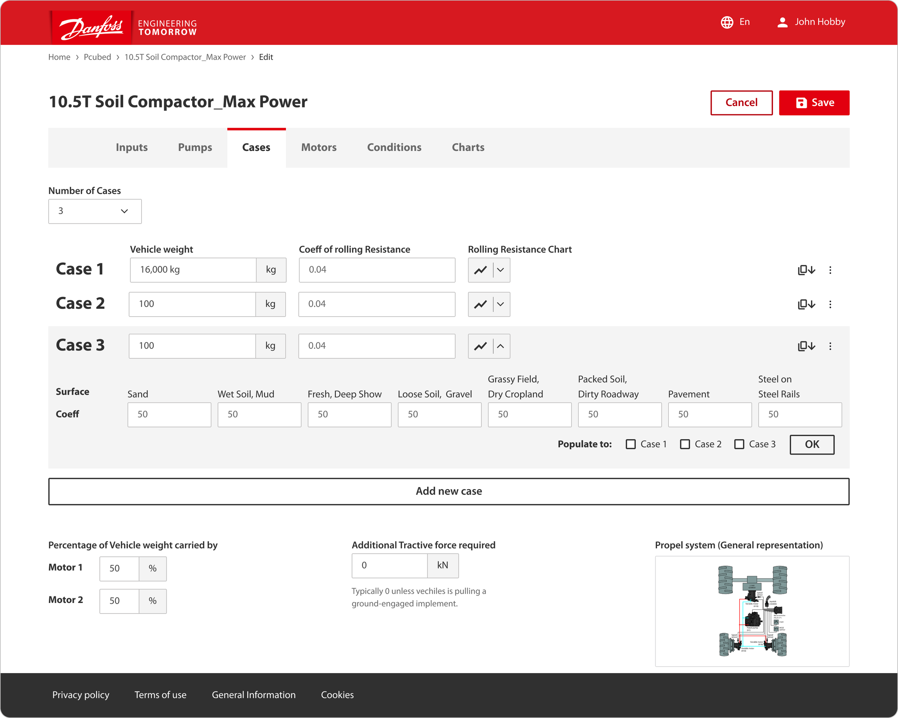Click the copy-down icon for Case 1

[806, 270]
